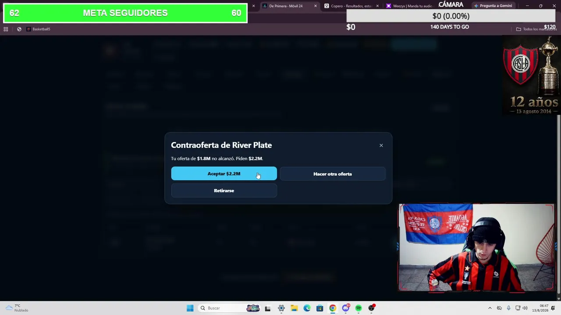
Task: Open the weather widget showing Nublado
Action: click(x=16, y=308)
